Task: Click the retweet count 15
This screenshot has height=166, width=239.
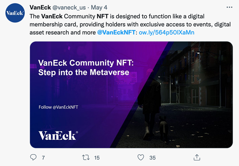Action: coord(97,158)
